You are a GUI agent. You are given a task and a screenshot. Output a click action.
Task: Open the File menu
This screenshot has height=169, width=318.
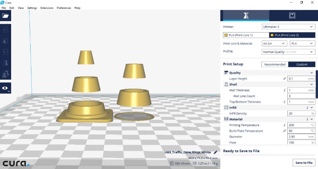point(4,8)
